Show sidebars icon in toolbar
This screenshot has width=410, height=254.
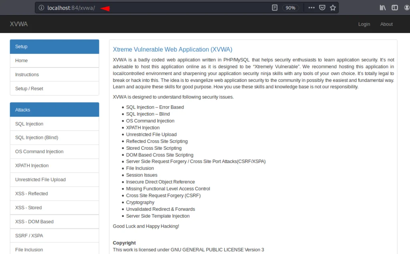tap(394, 8)
